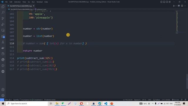Click the feedback icon in status bar
188x106 pixels.
tap(182, 100)
